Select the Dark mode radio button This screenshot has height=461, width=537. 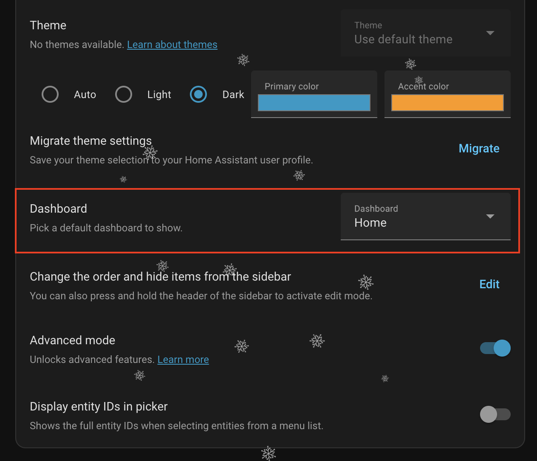[x=198, y=94]
